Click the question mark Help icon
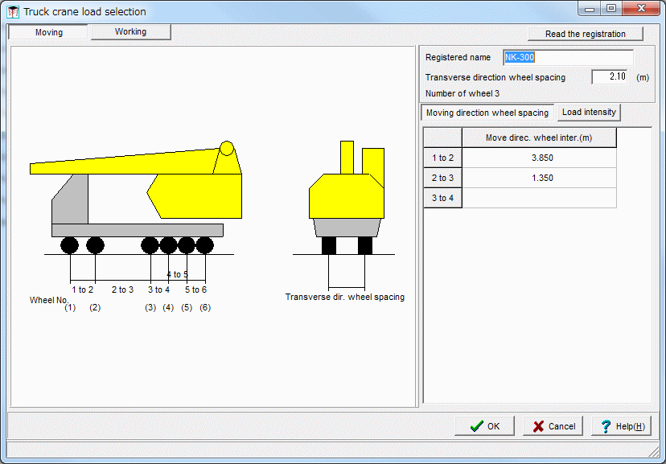The width and height of the screenshot is (666, 464). coord(606,426)
